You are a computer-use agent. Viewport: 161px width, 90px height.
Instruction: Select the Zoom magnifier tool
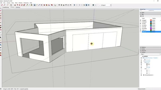(39, 5)
